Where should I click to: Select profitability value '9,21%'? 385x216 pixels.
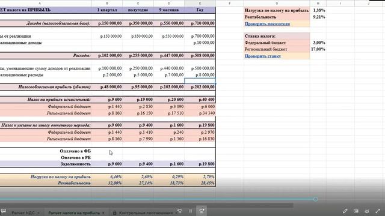pyautogui.click(x=318, y=17)
